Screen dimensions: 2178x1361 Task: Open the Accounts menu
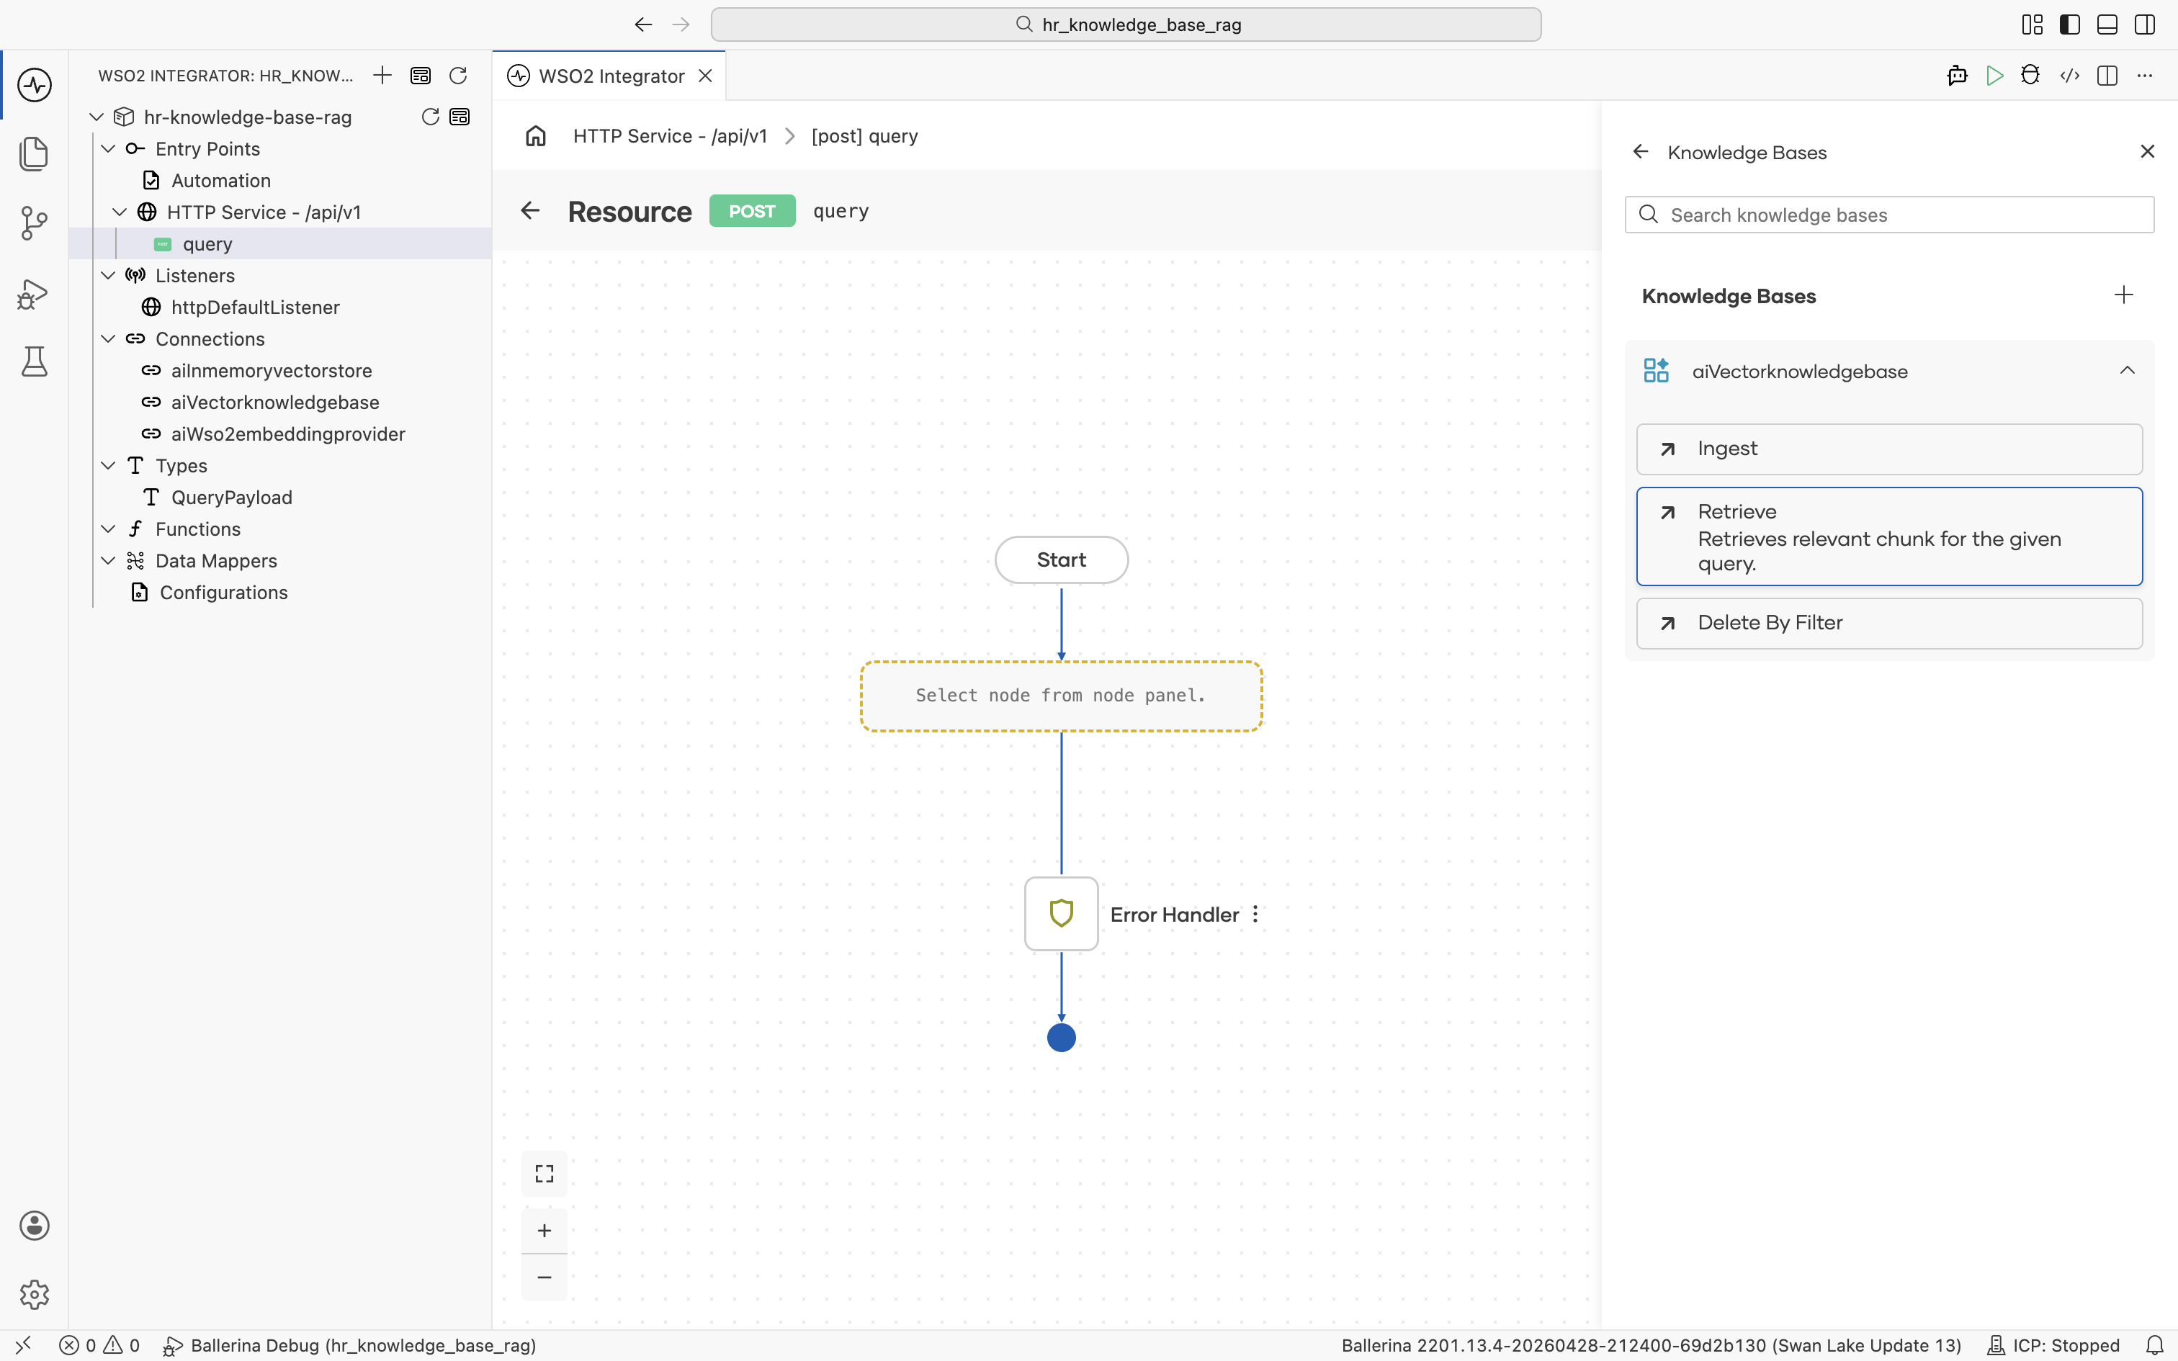click(34, 1225)
